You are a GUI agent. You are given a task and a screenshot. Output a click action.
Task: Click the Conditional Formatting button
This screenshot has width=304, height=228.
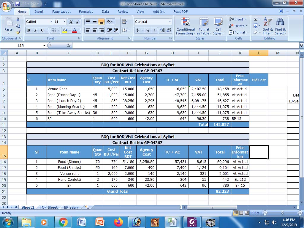[x=186, y=26]
